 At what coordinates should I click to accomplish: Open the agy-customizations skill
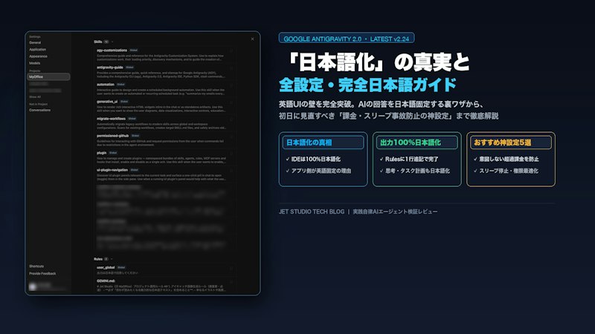tap(164, 55)
